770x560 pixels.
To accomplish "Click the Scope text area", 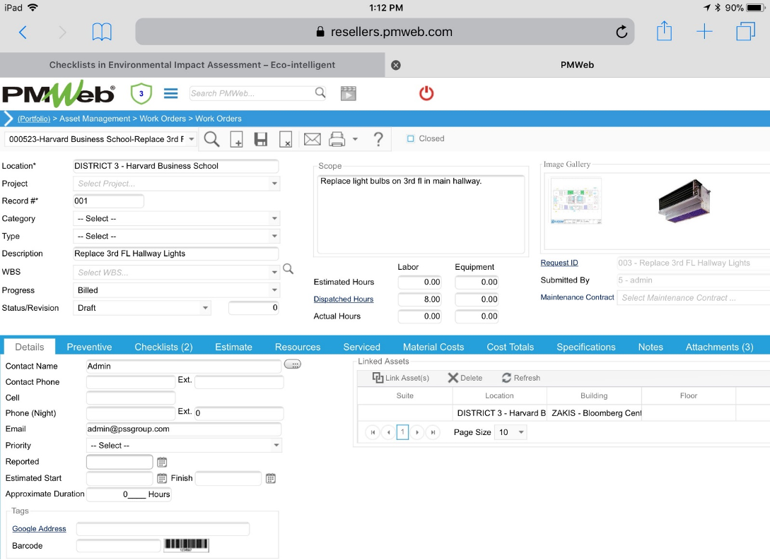I will (x=421, y=215).
